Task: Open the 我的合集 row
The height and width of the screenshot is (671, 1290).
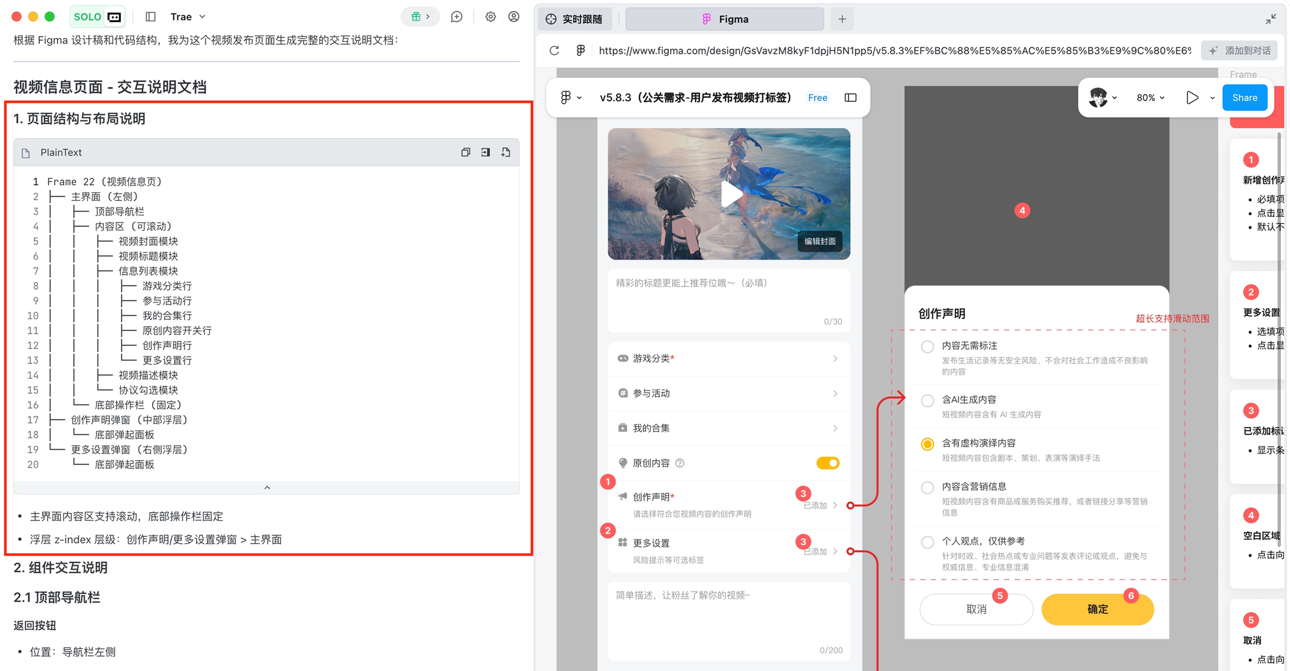Action: point(729,428)
